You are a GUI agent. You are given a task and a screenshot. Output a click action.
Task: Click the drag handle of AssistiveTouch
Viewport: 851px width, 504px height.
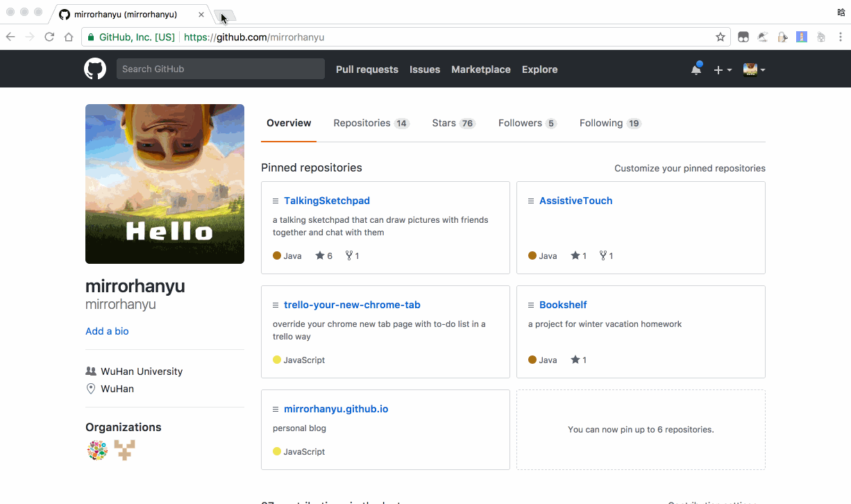[531, 201]
